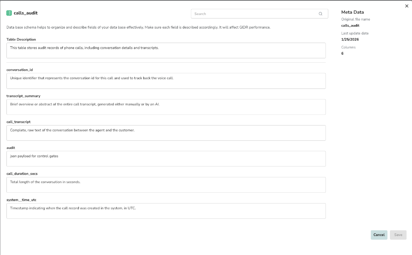Click the audit field label

[x=10, y=148]
